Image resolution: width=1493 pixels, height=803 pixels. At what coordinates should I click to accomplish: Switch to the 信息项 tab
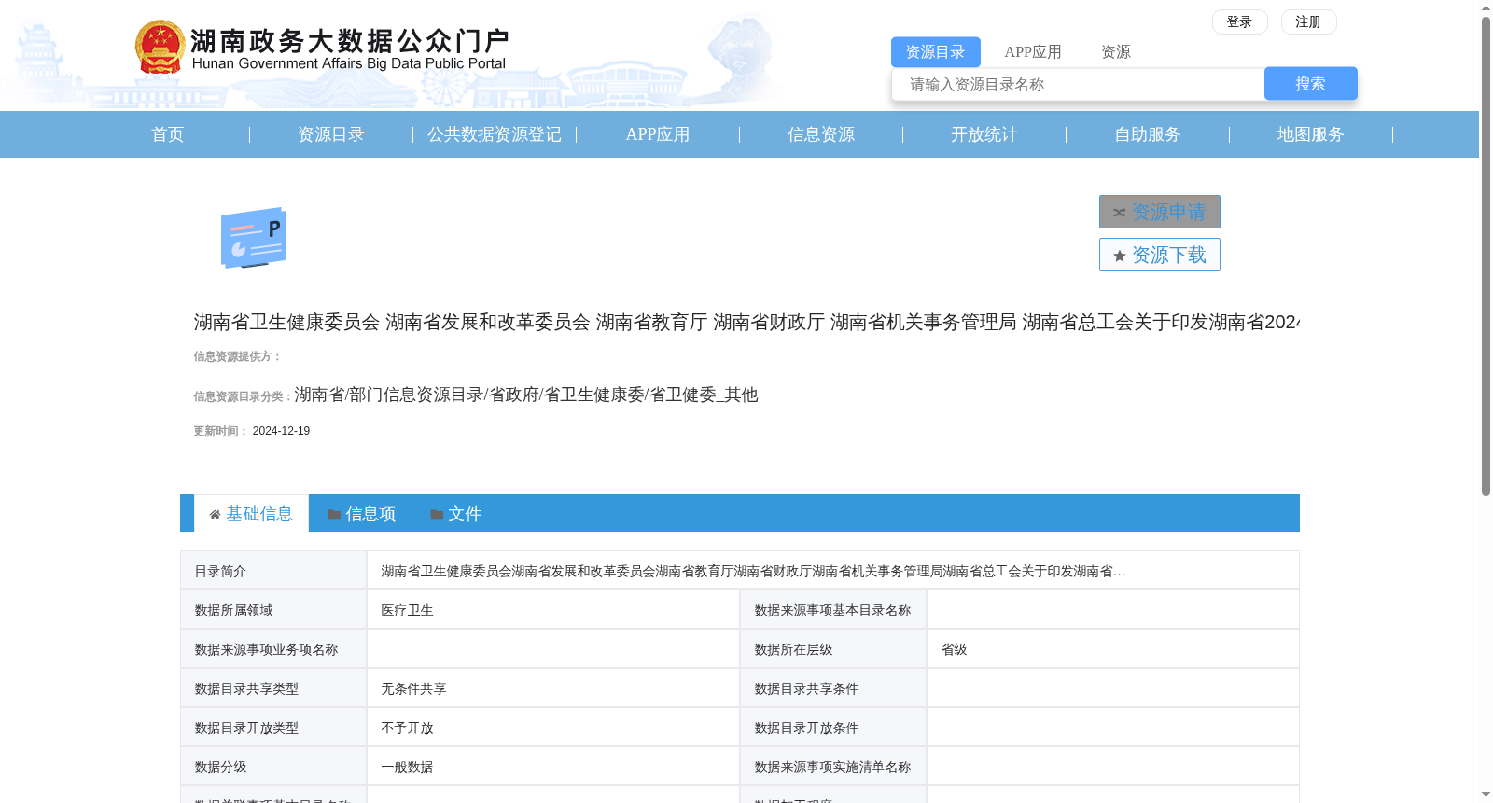click(361, 514)
